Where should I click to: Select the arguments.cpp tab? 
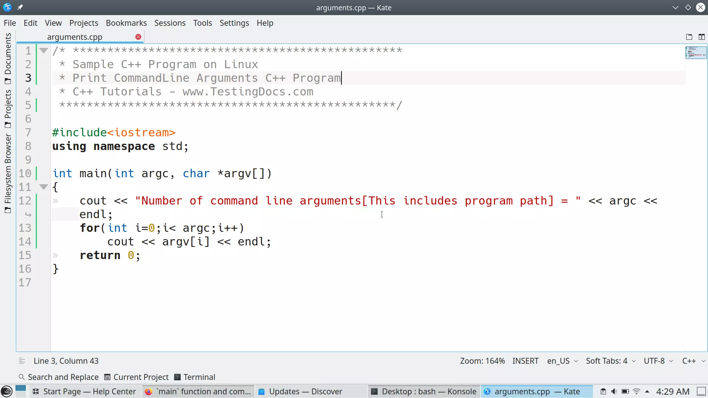(74, 37)
